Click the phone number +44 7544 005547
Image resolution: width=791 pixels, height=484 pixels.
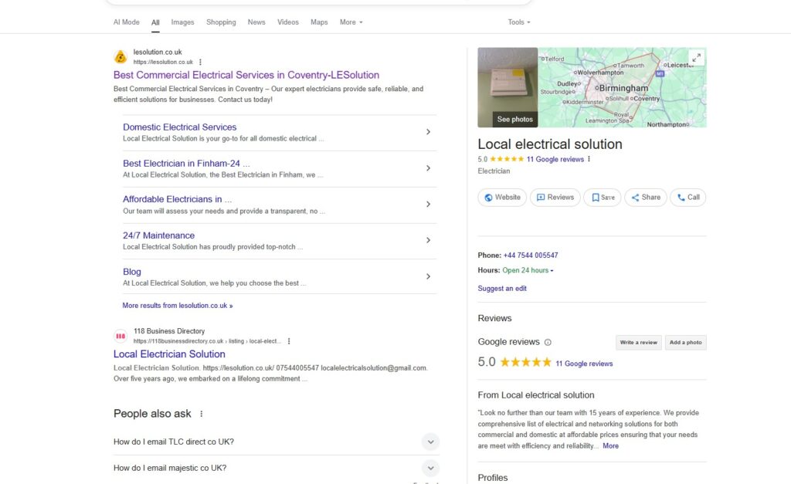[x=531, y=256]
